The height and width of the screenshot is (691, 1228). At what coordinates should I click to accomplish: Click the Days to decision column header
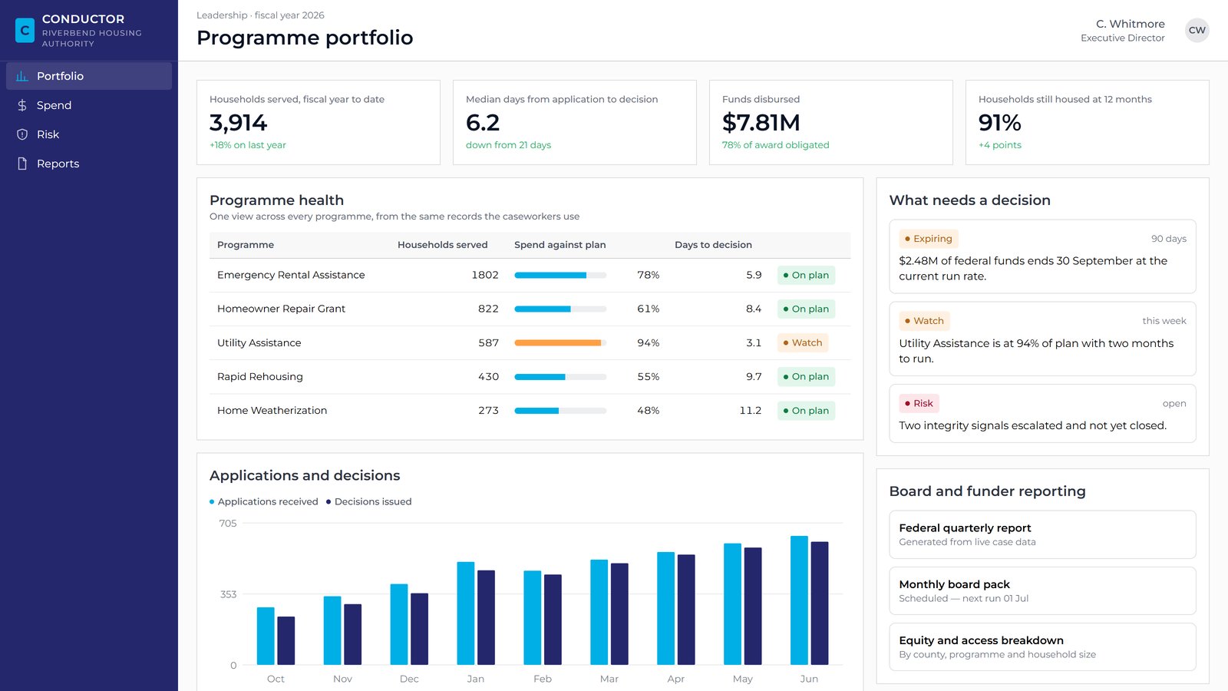click(713, 245)
